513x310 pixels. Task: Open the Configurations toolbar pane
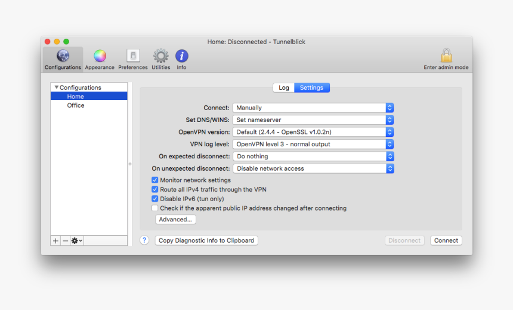point(63,60)
